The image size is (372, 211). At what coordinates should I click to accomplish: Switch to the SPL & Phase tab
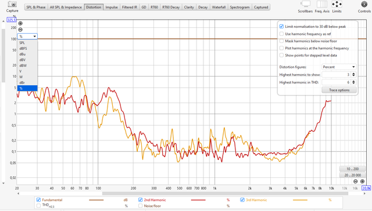click(36, 7)
